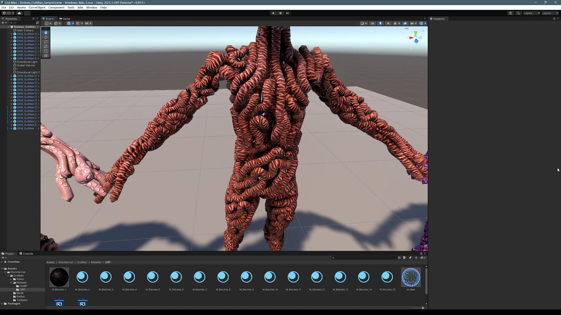The height and width of the screenshot is (315, 561).
Task: Select the Move tool in scene toolbar
Action: (x=45, y=37)
